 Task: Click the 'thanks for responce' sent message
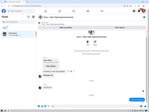(x=137, y=100)
